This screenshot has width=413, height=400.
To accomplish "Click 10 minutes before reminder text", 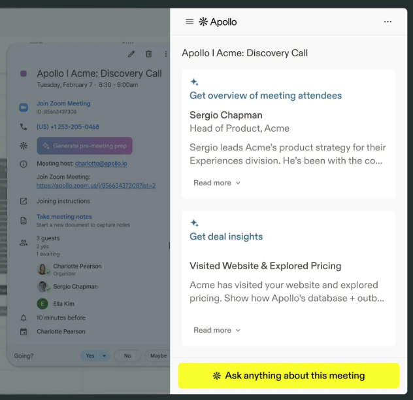I will pos(61,318).
